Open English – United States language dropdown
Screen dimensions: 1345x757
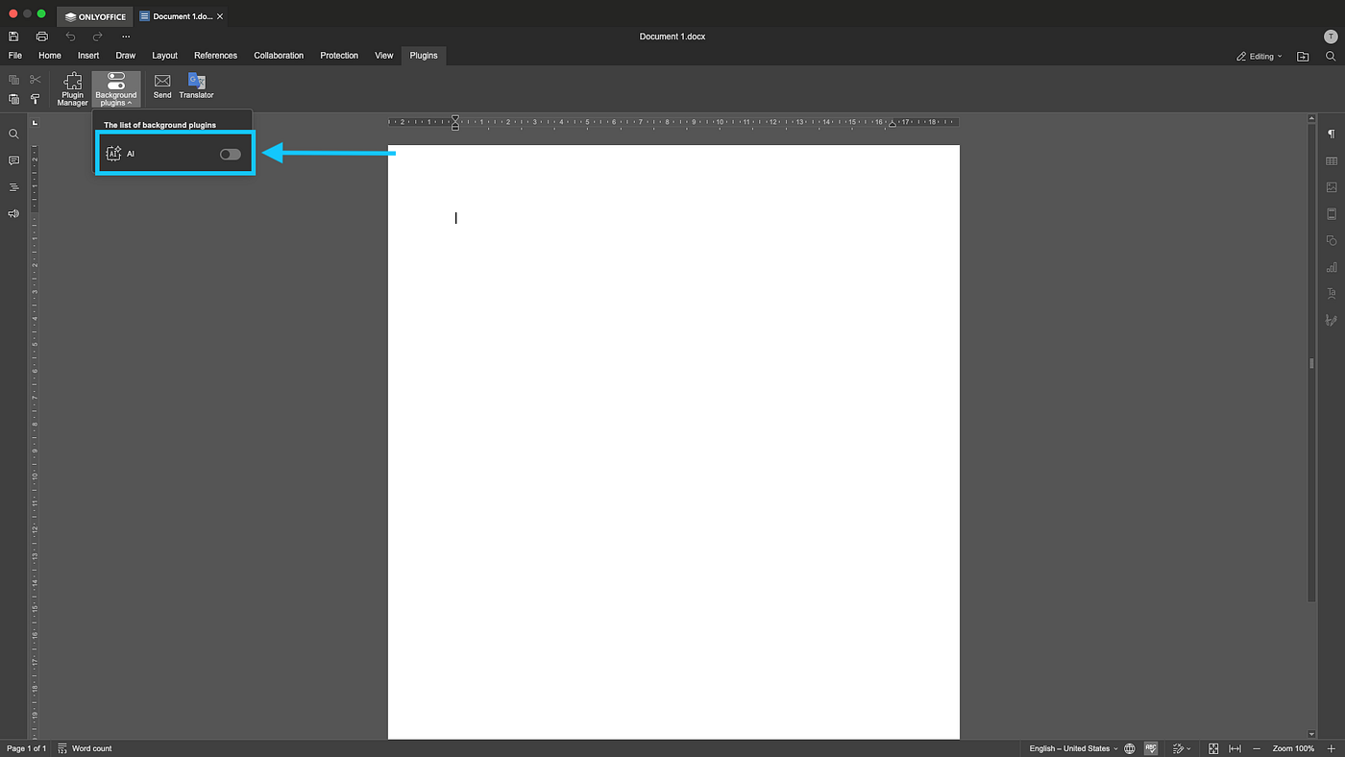[1073, 748]
